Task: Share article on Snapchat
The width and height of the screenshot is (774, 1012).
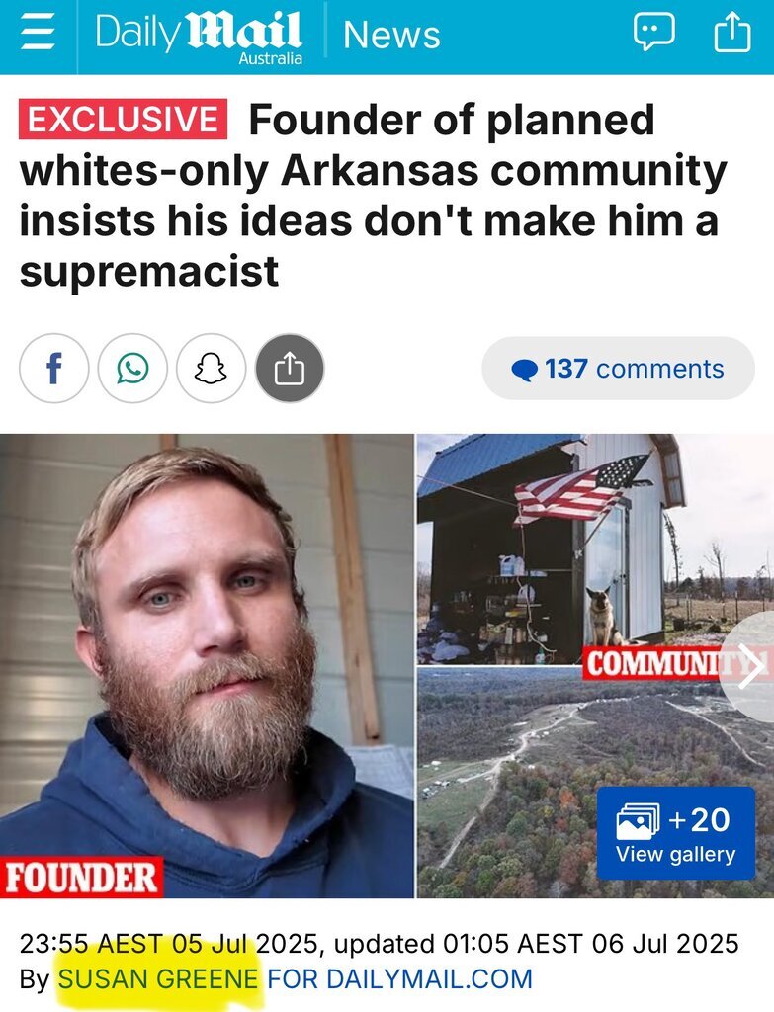Action: pos(212,369)
